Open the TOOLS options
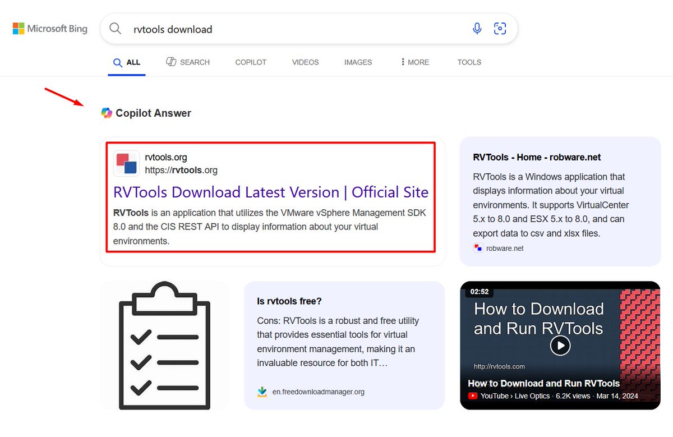The image size is (673, 437). point(469,62)
